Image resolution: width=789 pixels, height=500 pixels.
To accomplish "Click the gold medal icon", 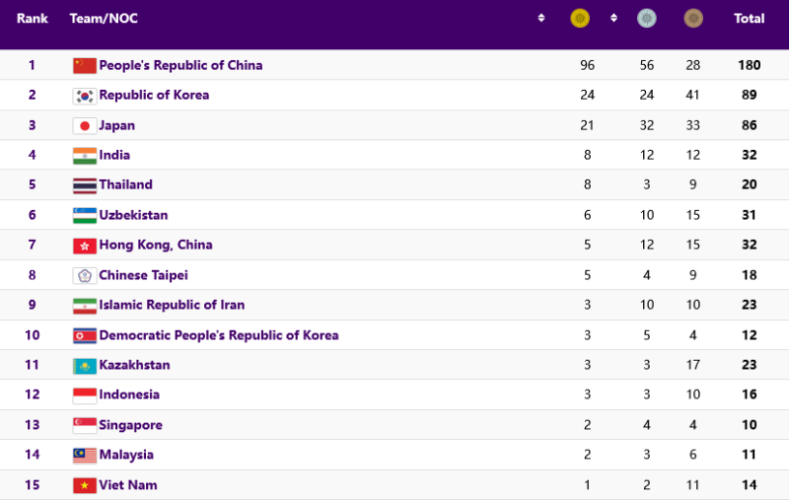I will click(580, 19).
